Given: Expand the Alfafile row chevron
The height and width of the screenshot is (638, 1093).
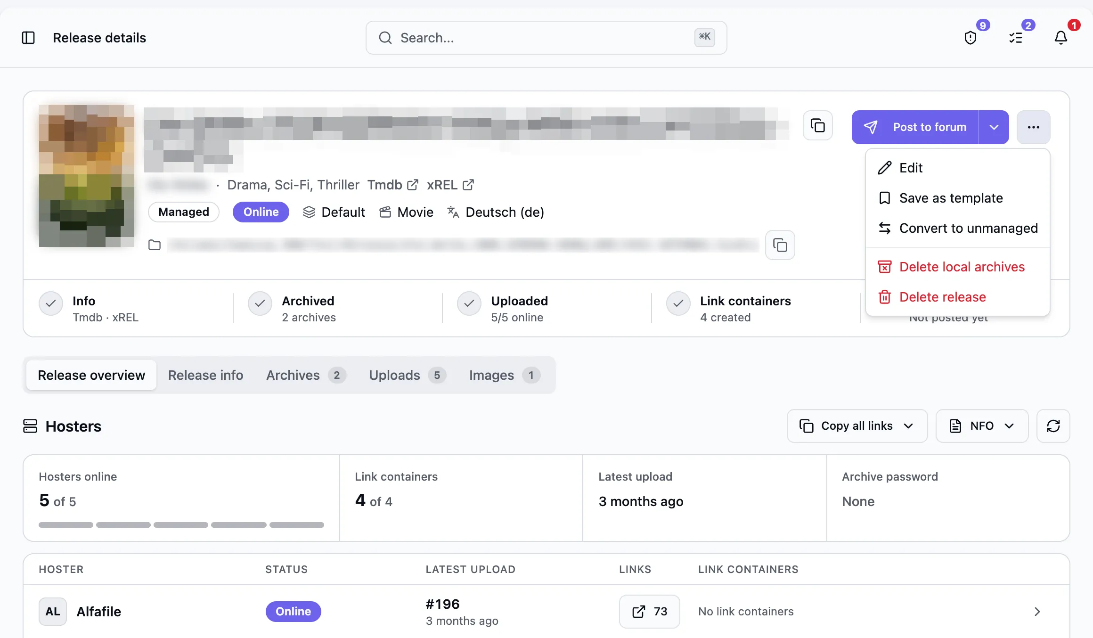Looking at the screenshot, I should coord(1037,612).
